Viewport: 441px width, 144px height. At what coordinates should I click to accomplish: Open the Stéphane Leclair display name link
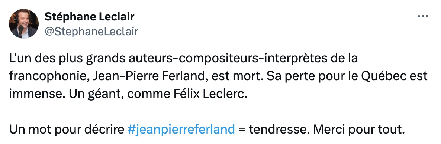click(x=89, y=17)
